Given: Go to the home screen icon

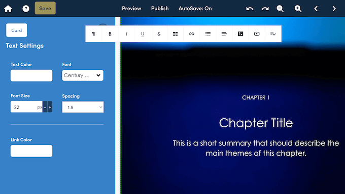Looking at the screenshot, I should coord(8,9).
